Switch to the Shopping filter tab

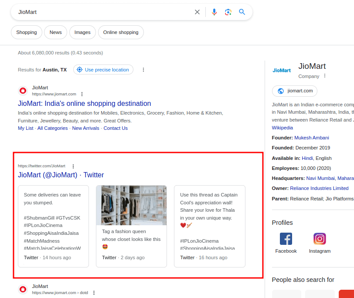pyautogui.click(x=27, y=32)
